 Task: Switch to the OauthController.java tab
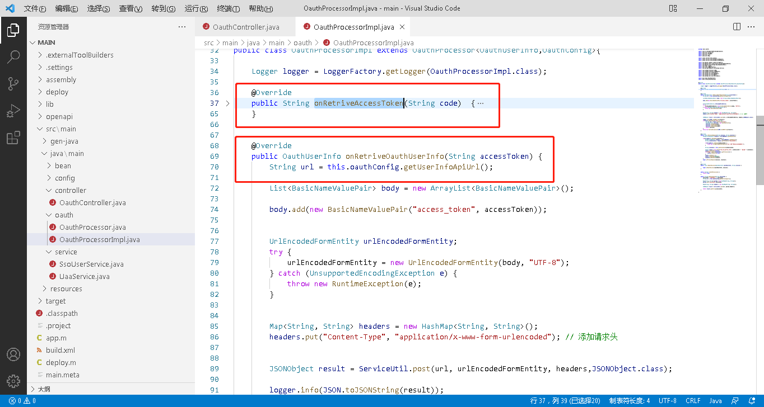pos(245,27)
